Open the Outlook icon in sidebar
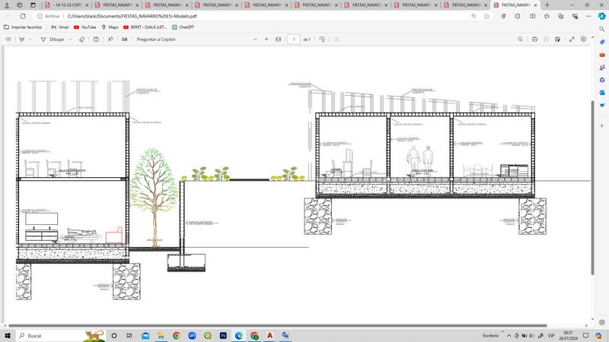609x342 pixels. coord(601,93)
